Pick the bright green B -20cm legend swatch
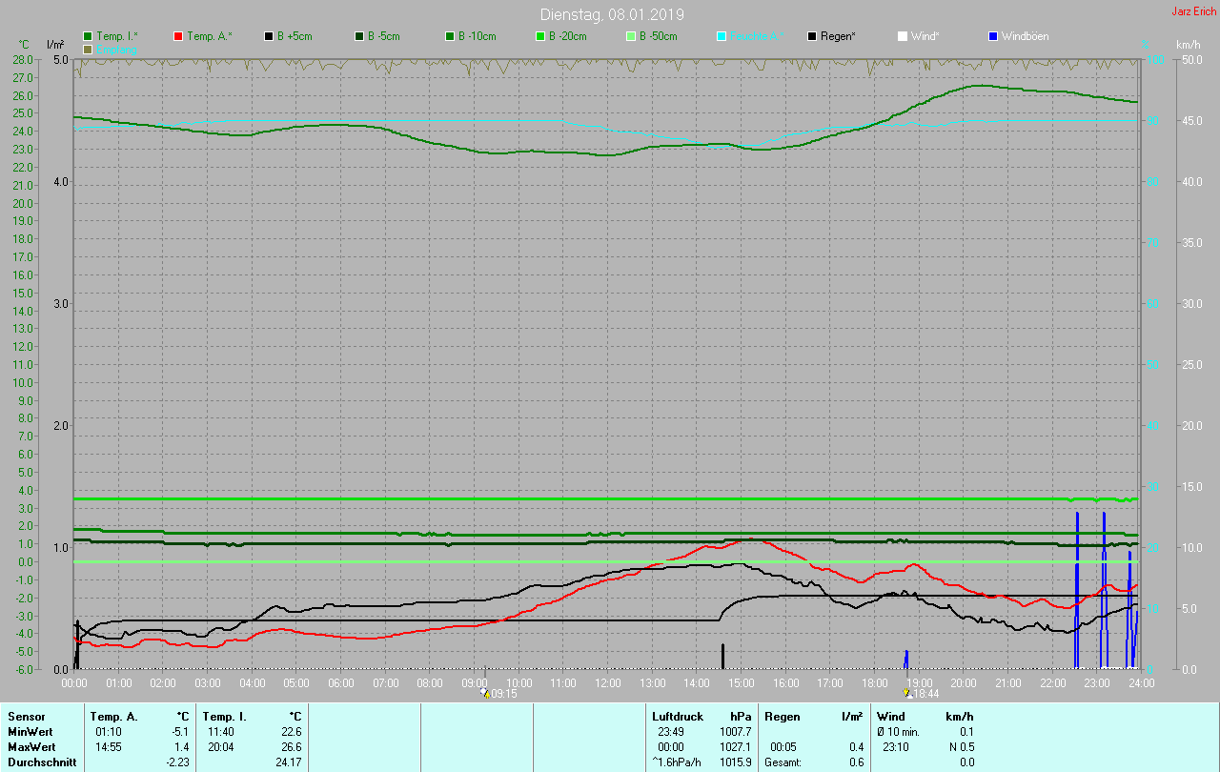 pyautogui.click(x=540, y=36)
